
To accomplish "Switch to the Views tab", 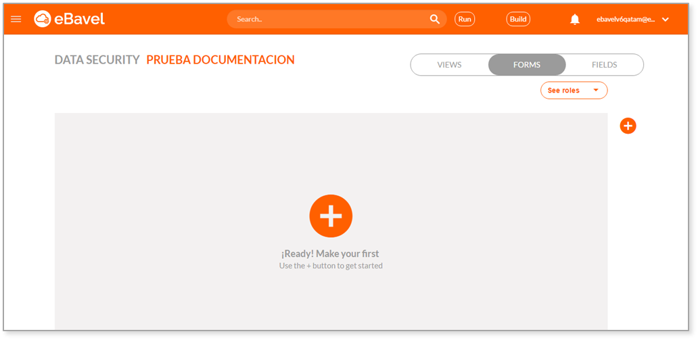I will coord(449,65).
